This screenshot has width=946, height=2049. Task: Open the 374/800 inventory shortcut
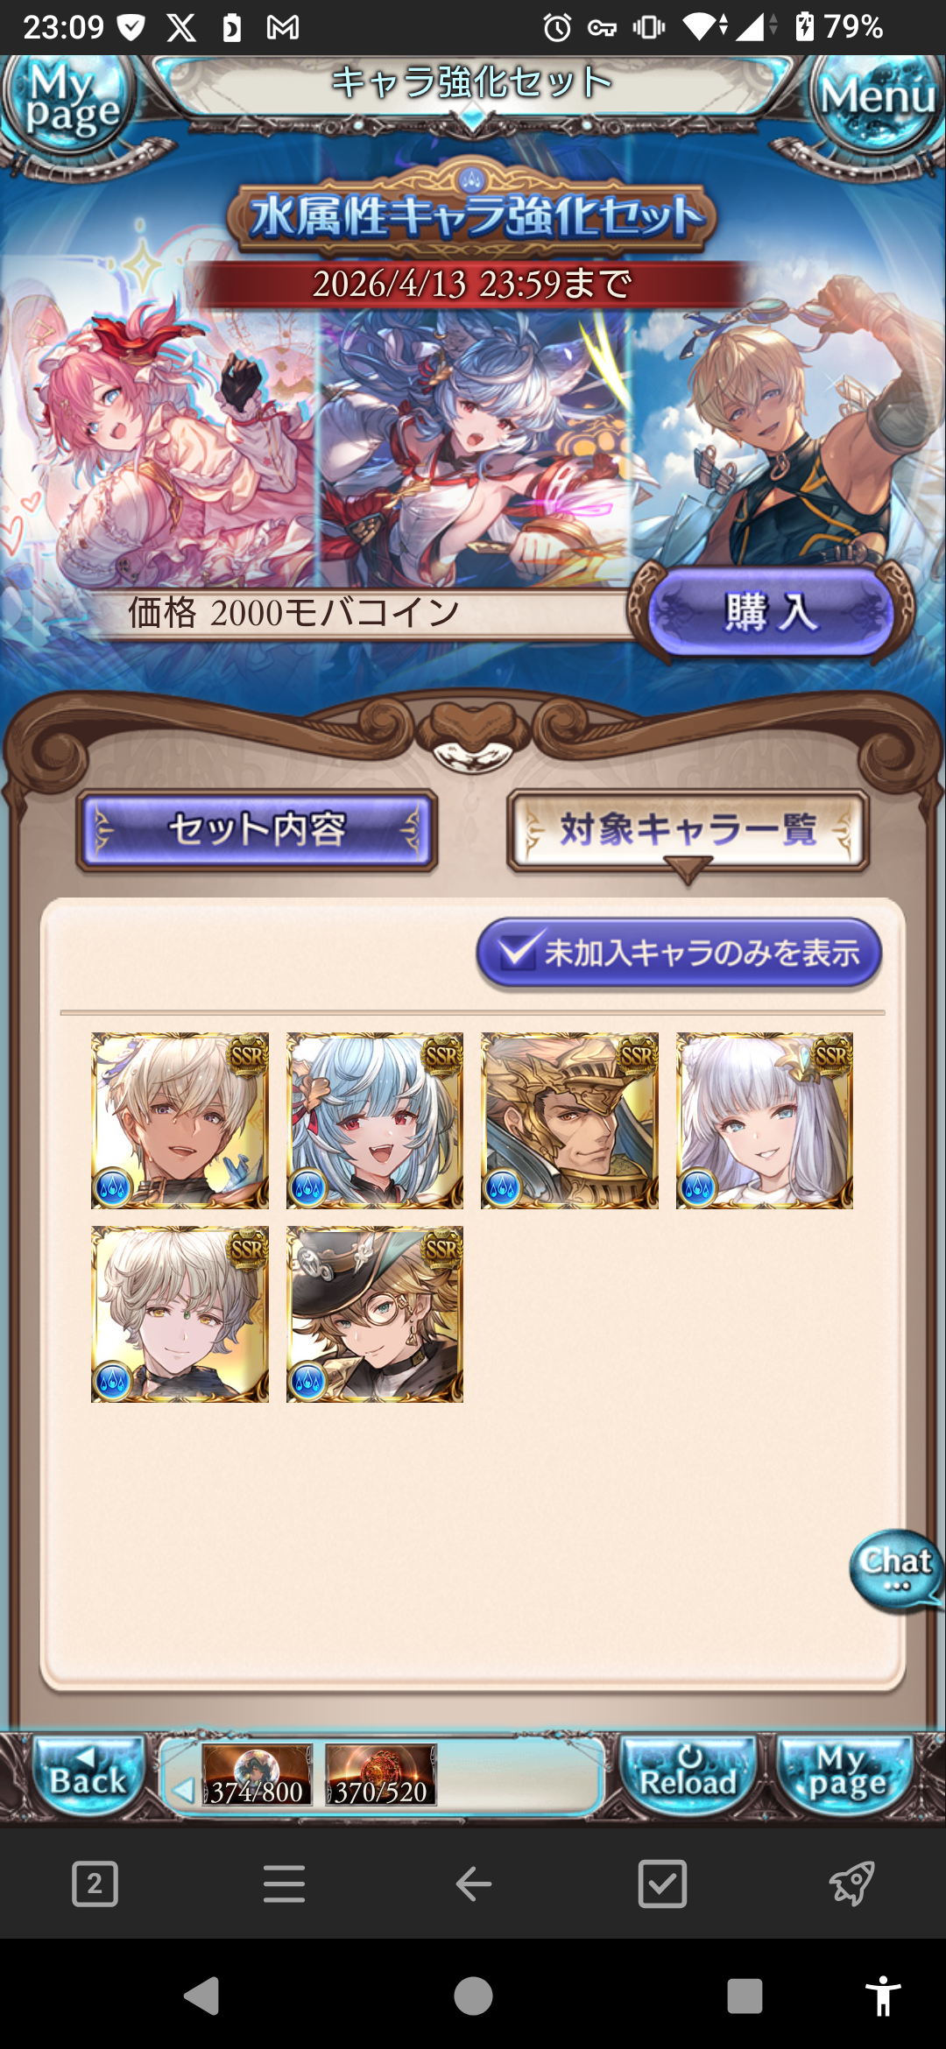tap(257, 1775)
